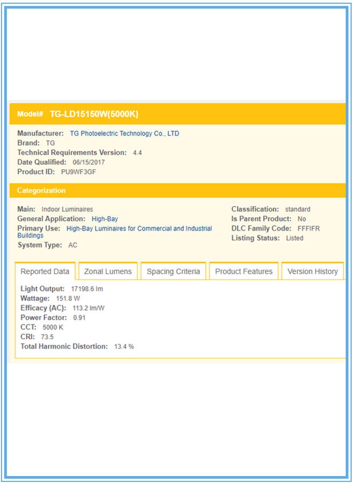The height and width of the screenshot is (483, 355).
Task: Click Is Parent Product value No
Action: (x=302, y=219)
